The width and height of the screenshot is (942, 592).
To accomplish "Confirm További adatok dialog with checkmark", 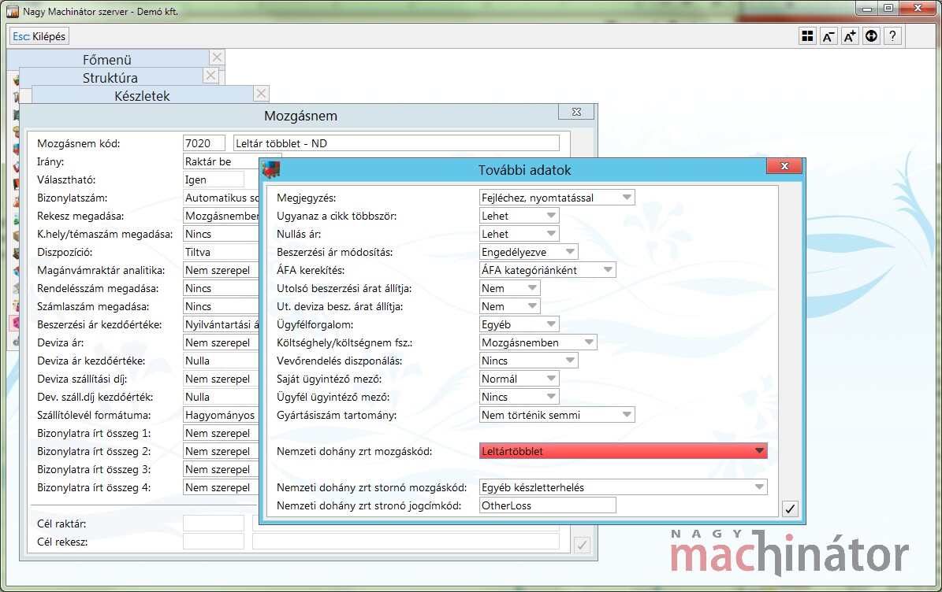I will [x=790, y=509].
